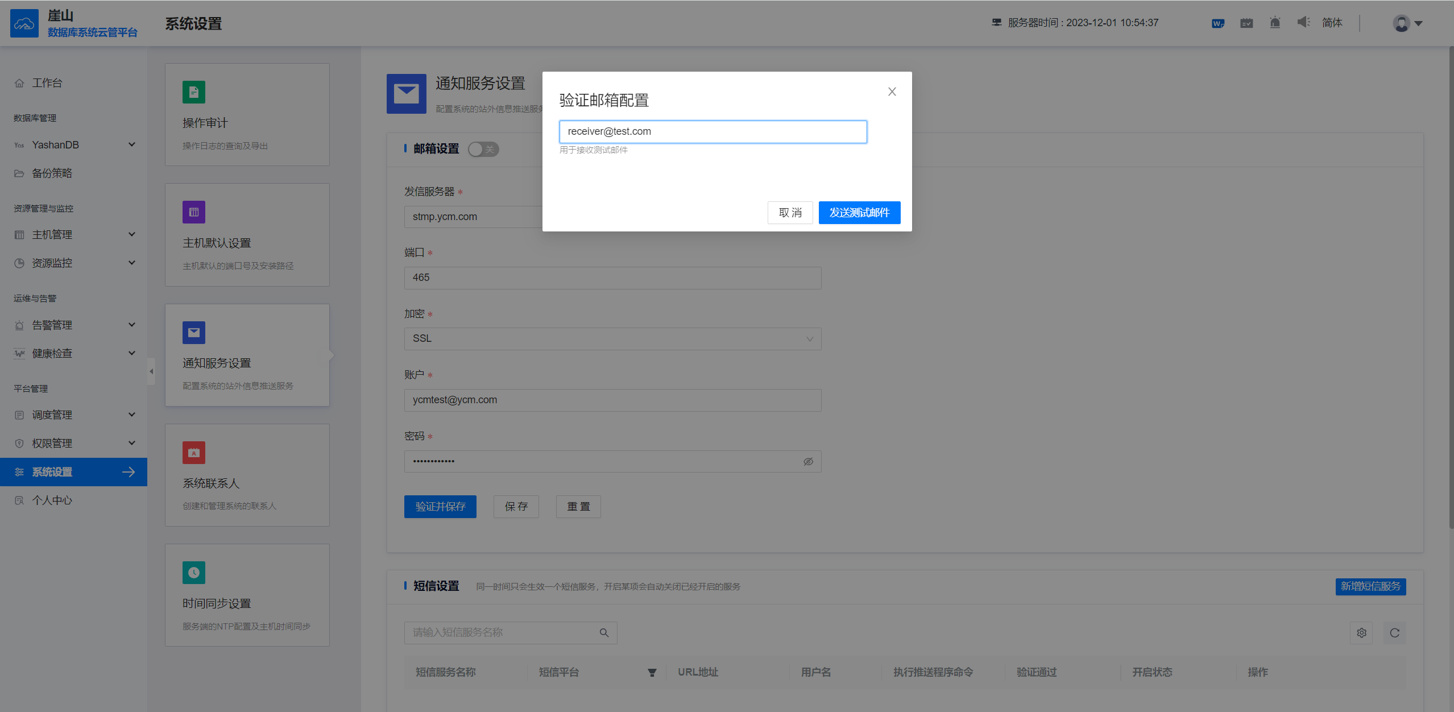Click the test receiver email input field

(x=712, y=131)
